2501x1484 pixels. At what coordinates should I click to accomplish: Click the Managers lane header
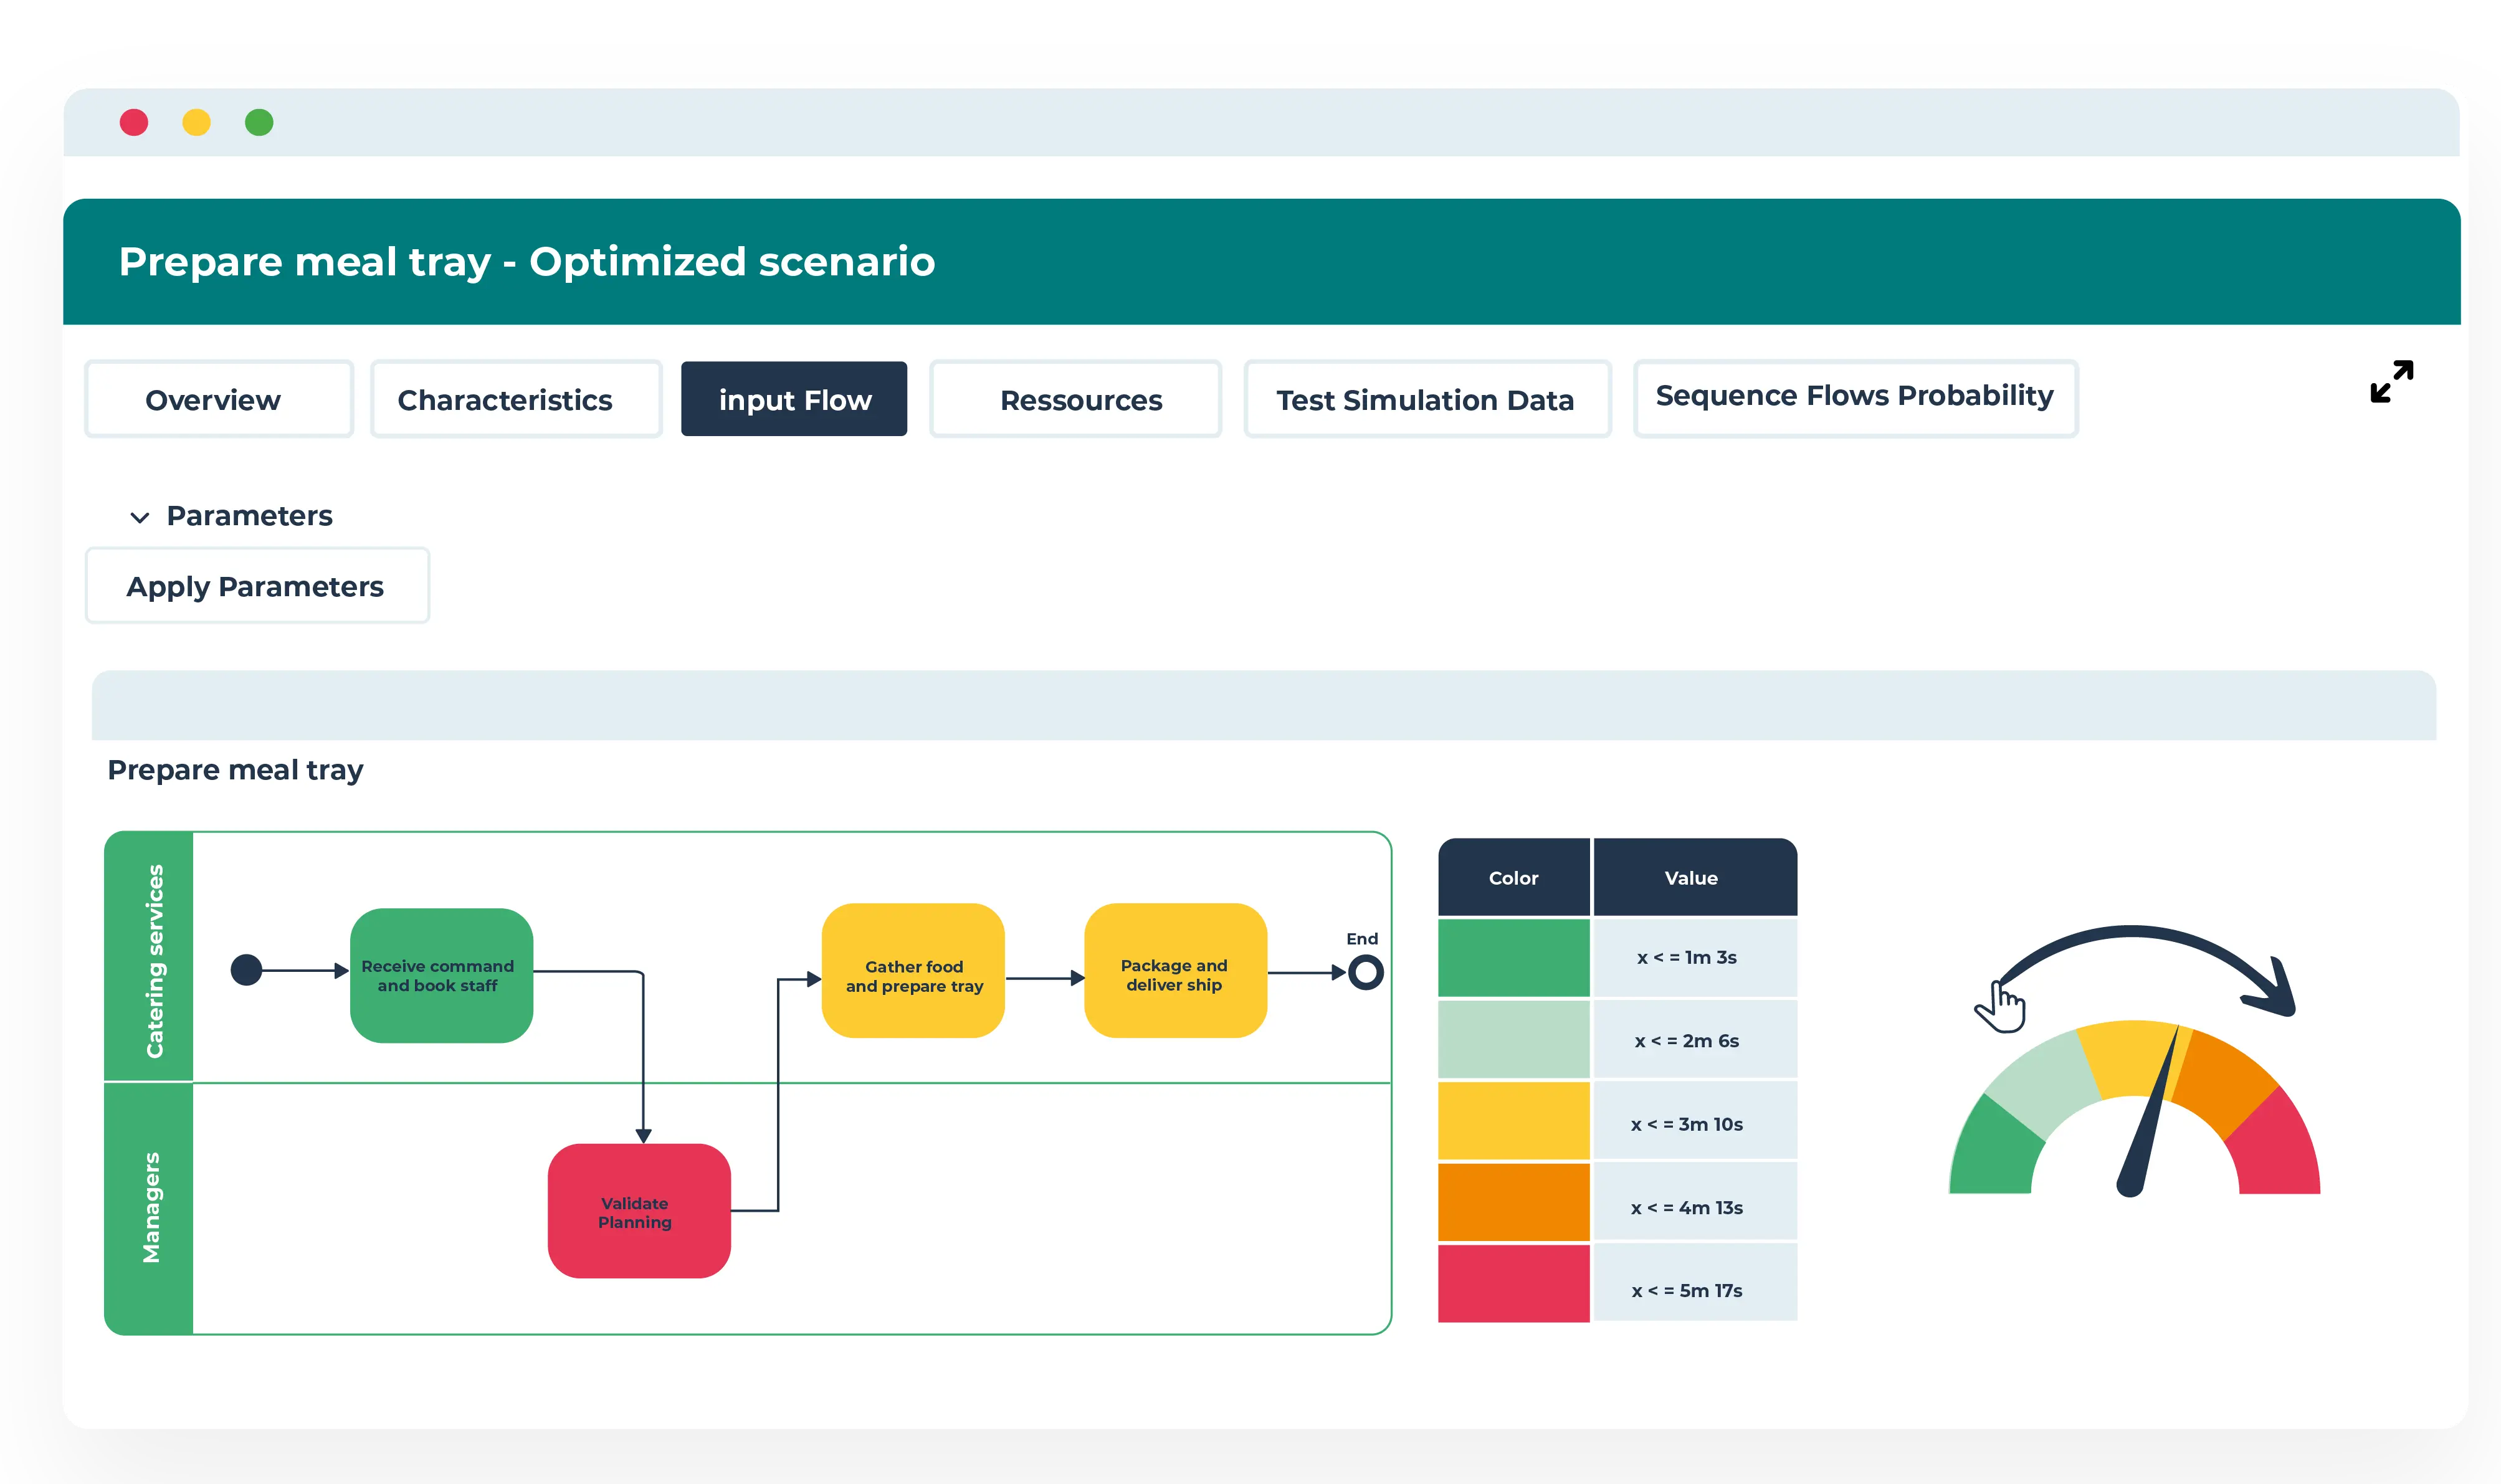pos(149,1208)
